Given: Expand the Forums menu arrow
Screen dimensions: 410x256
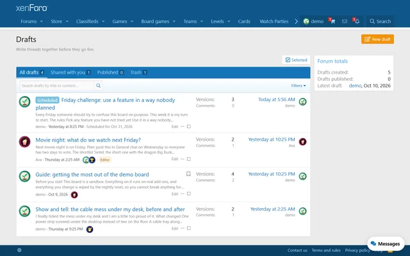Looking at the screenshot, I should 41,21.
